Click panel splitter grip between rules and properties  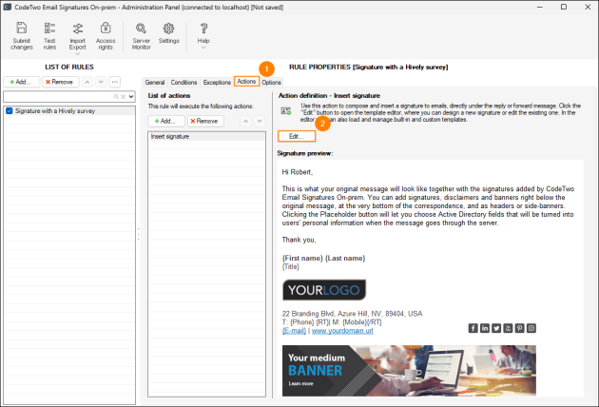tap(138, 234)
